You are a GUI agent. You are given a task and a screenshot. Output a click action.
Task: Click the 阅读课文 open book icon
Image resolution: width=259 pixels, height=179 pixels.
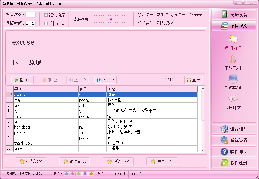click(233, 99)
